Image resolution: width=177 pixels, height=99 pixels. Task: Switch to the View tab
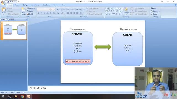(x=64, y=5)
